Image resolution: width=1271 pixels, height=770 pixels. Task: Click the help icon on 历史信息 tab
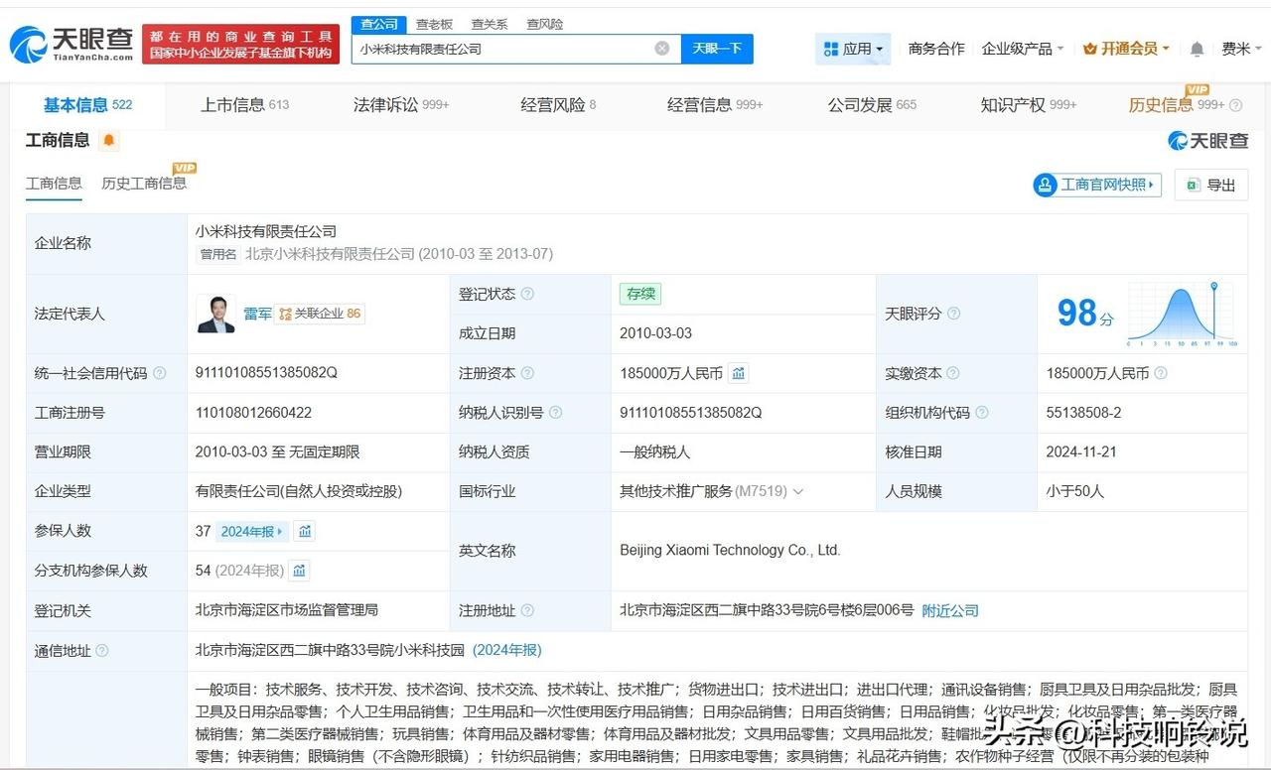[x=1236, y=105]
